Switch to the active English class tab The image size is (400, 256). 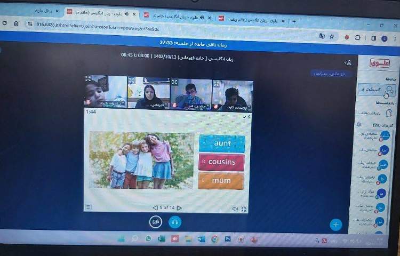pos(101,13)
